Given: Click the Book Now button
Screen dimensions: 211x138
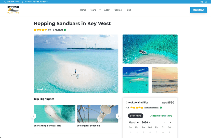Looking at the screenshot, I should (199, 10).
